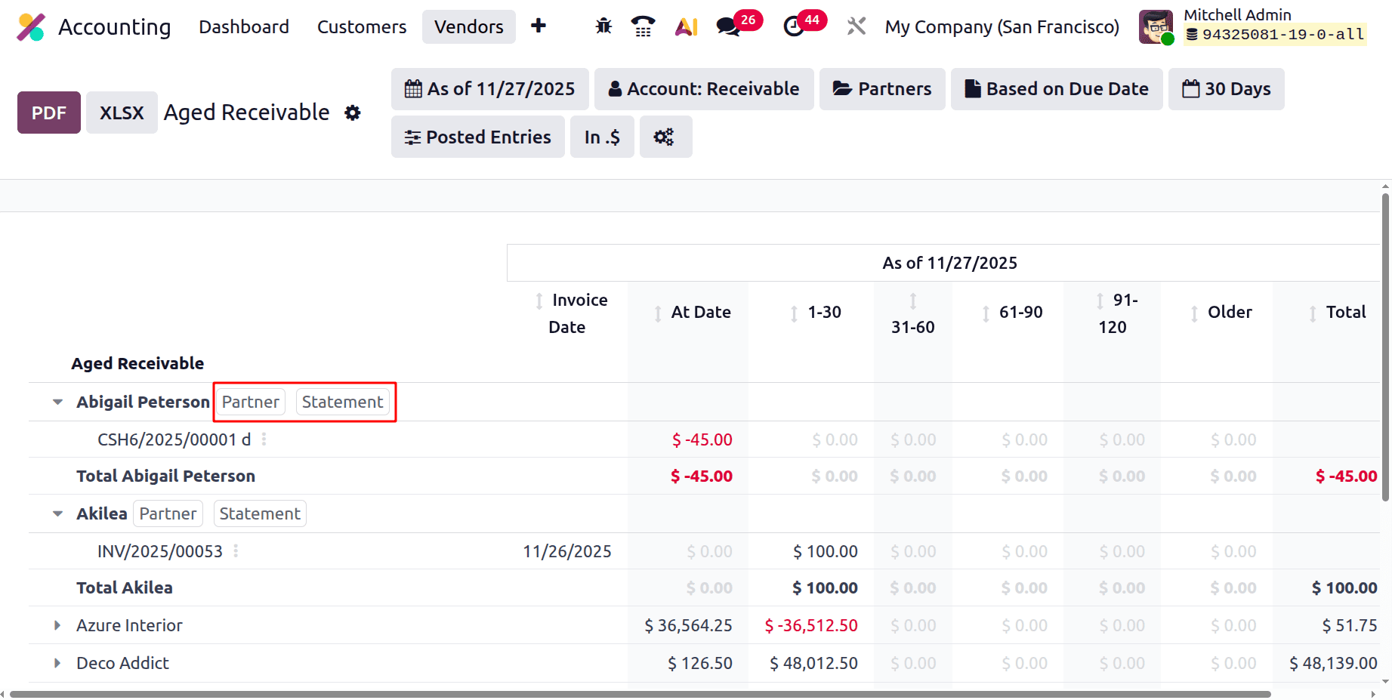
Task: Open Statement for Akilea
Action: [260, 513]
